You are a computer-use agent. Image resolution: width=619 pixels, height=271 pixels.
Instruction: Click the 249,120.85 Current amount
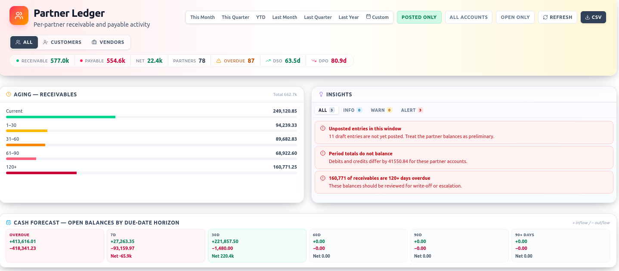pos(285,111)
